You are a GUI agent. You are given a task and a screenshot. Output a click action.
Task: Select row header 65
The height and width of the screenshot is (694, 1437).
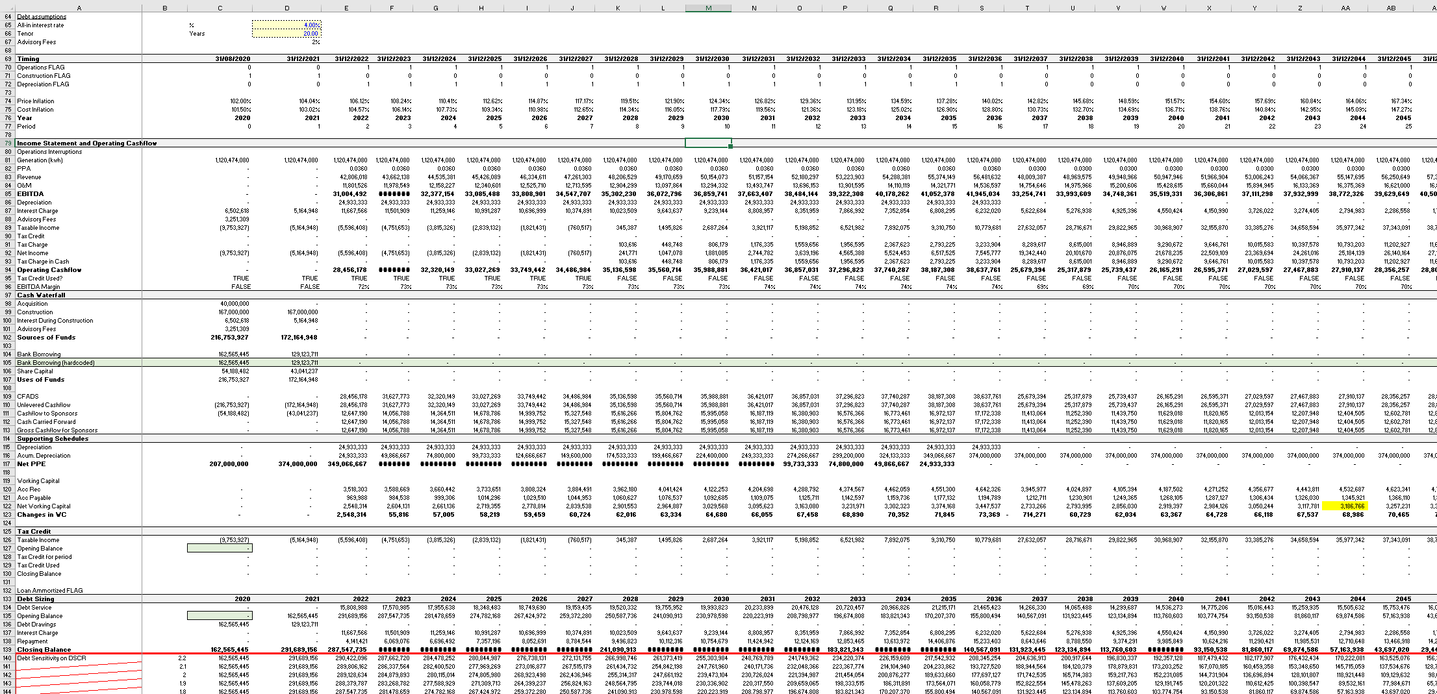click(x=8, y=25)
